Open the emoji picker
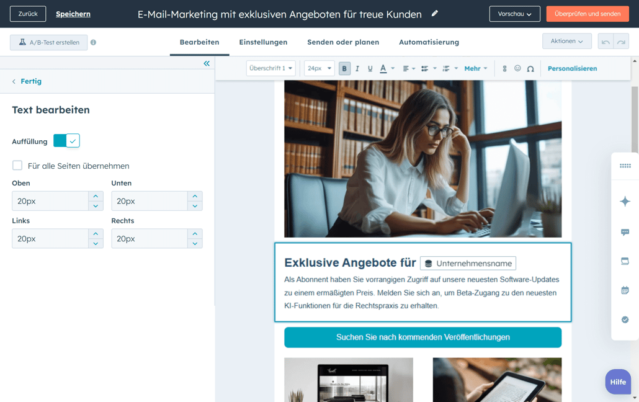The height and width of the screenshot is (402, 639). coord(518,68)
